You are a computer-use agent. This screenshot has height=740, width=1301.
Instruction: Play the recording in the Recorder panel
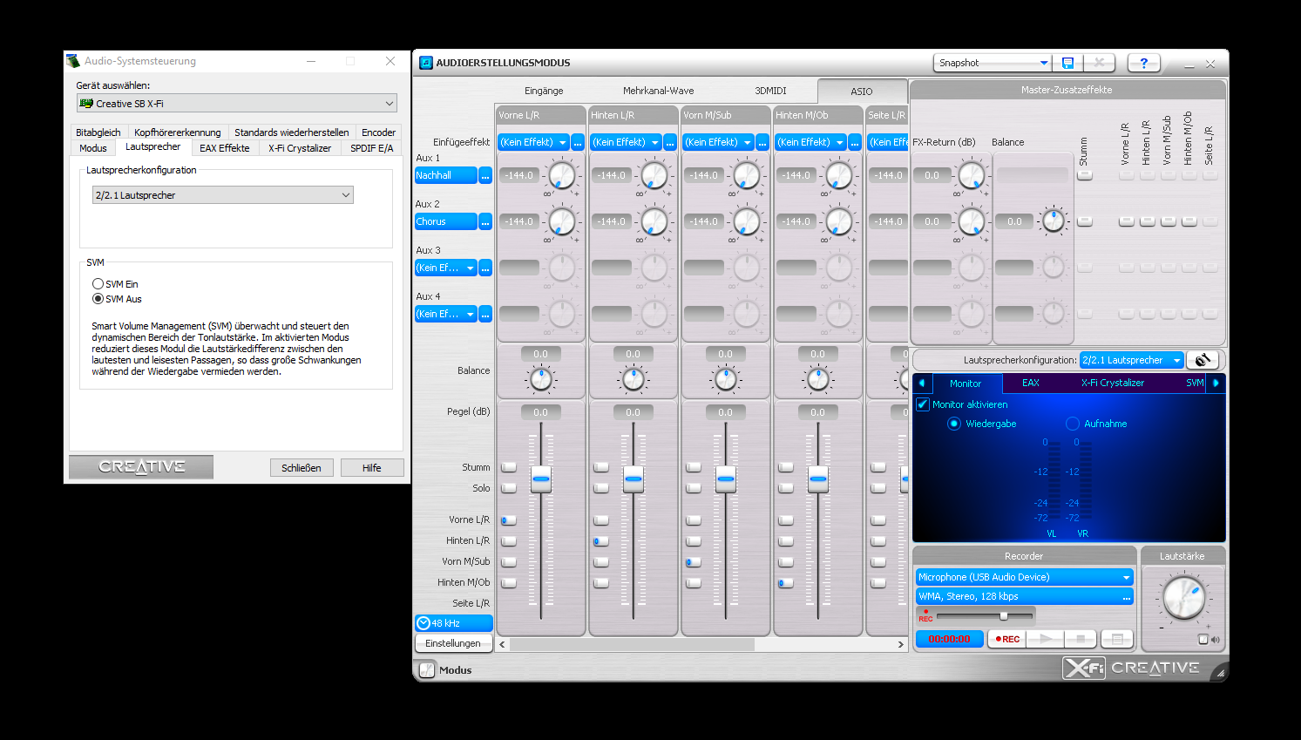[1045, 639]
